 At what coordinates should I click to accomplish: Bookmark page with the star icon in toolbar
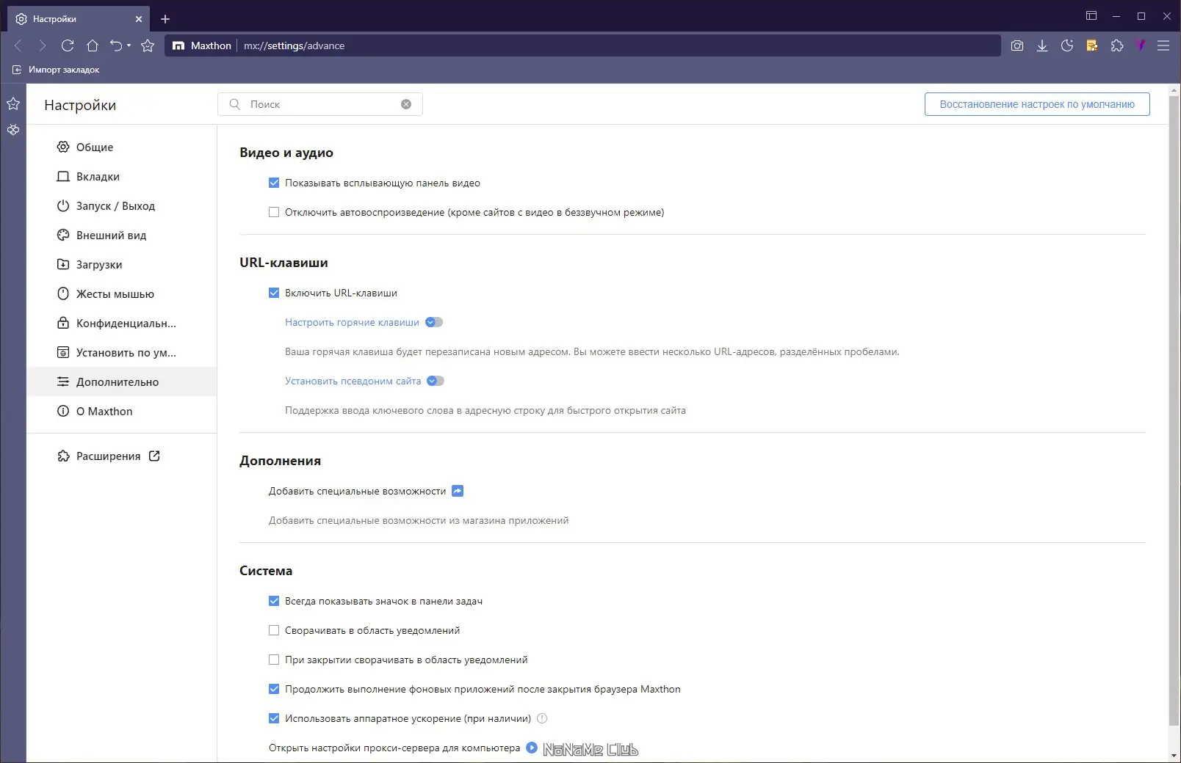[148, 45]
